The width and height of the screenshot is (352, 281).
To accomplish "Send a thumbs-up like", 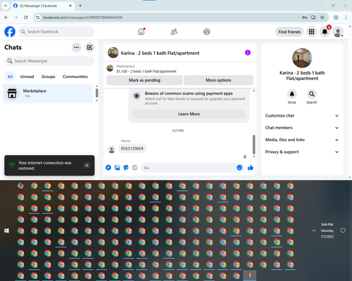I will [251, 167].
